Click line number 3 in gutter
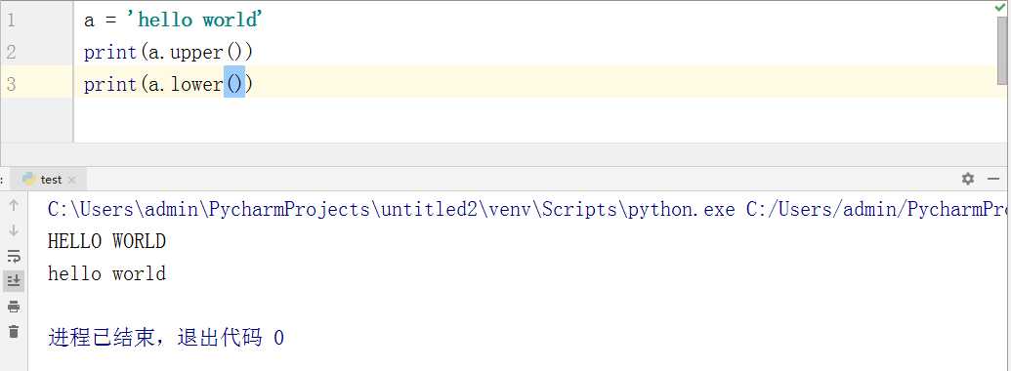1011x371 pixels. tap(11, 84)
